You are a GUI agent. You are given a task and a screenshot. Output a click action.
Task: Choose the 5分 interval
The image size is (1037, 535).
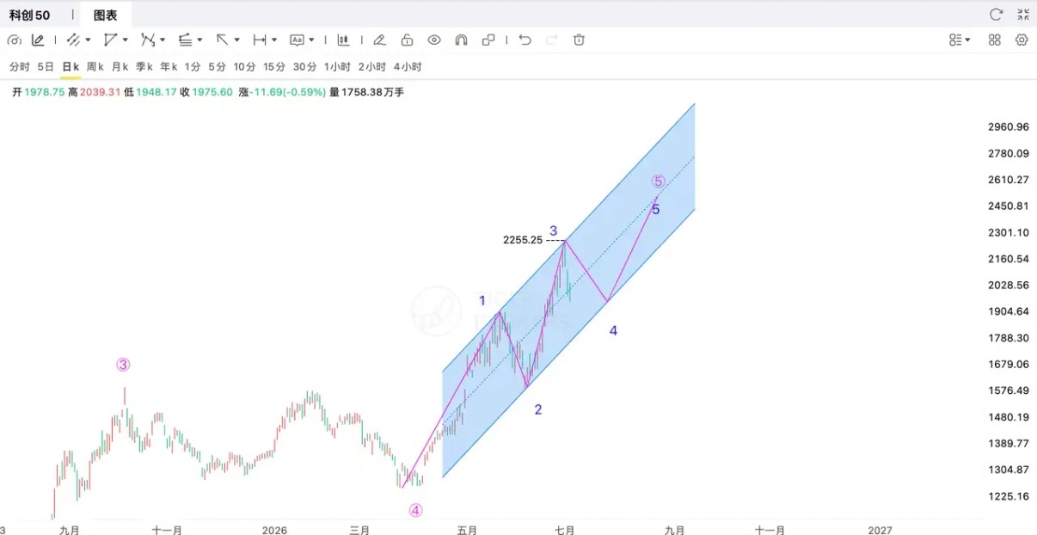click(x=218, y=66)
